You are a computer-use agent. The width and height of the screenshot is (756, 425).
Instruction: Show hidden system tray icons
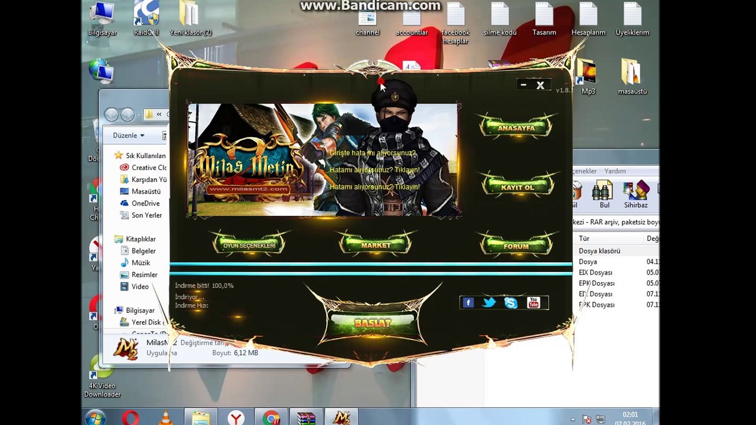click(573, 420)
